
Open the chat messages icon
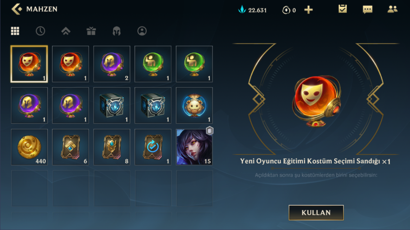tap(368, 9)
